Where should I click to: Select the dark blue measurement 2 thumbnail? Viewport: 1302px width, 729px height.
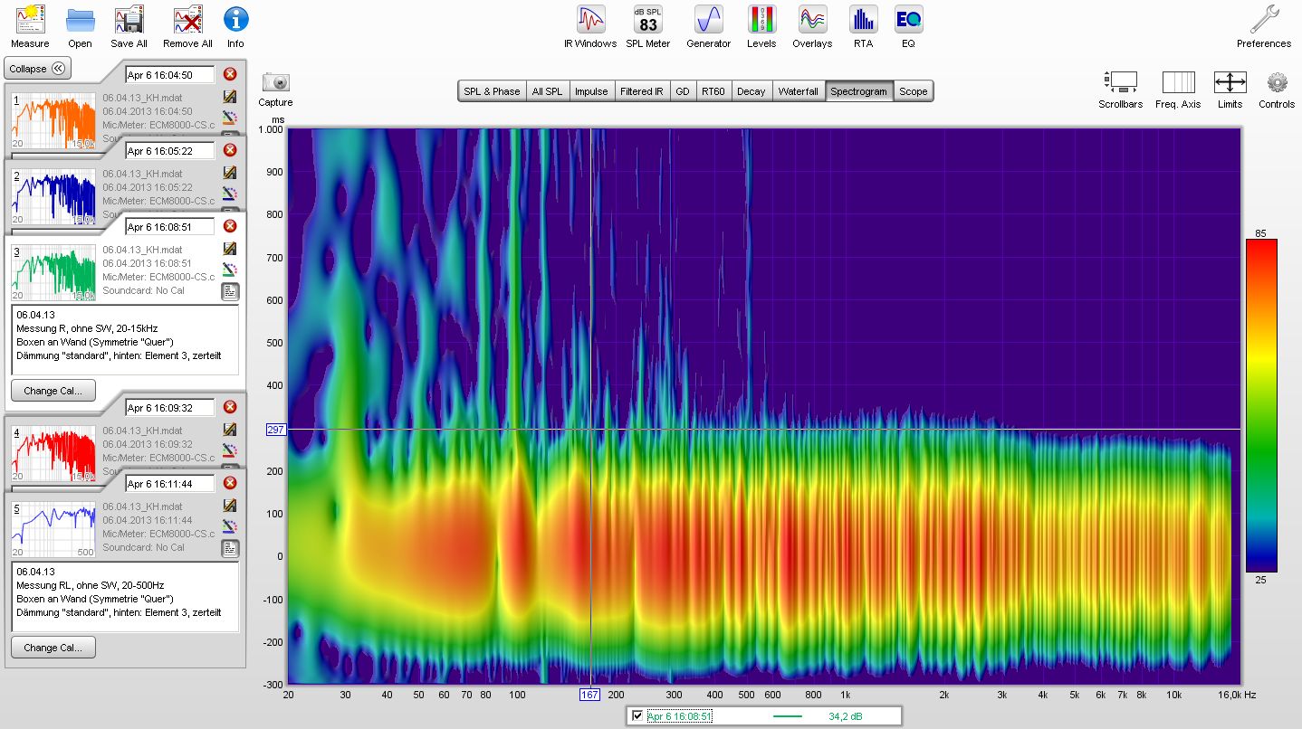coord(53,196)
